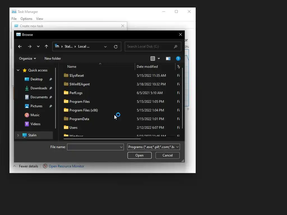Open Downloads in Quick access
The image size is (287, 215).
tap(39, 88)
